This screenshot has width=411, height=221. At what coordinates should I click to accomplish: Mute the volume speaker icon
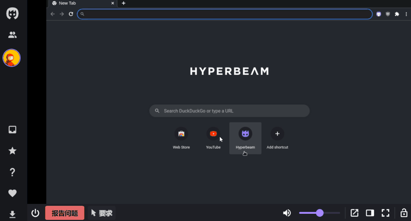pyautogui.click(x=287, y=213)
